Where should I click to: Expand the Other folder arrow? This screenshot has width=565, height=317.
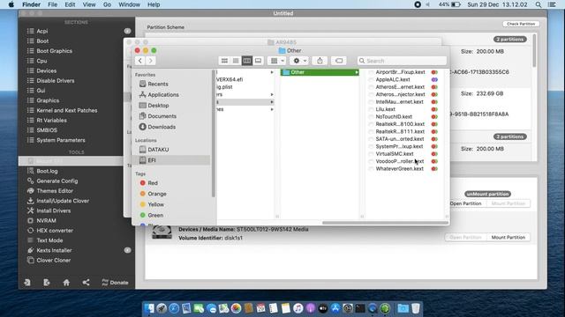pos(357,72)
